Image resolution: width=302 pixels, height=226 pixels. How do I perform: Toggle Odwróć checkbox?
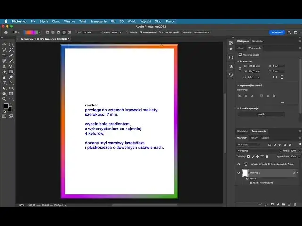(126, 32)
